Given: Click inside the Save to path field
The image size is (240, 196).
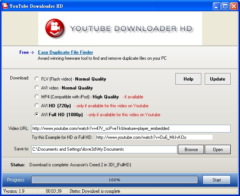Looking at the screenshot, I should click(104, 149).
